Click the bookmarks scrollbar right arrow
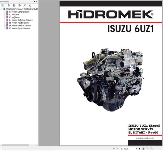Image resolution: width=163 pixels, height=151 pixels. tap(37, 145)
